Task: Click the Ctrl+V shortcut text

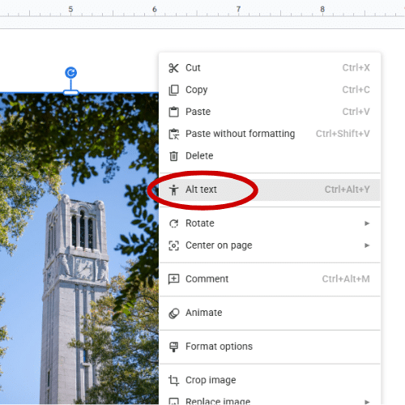Action: pyautogui.click(x=356, y=112)
